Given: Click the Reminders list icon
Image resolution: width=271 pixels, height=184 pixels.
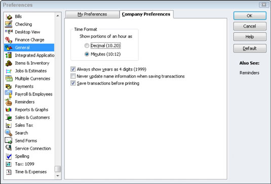Looking at the screenshot, I should [9, 102].
